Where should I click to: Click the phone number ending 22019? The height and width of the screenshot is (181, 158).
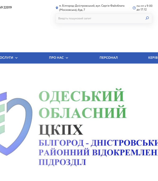coord(6,7)
